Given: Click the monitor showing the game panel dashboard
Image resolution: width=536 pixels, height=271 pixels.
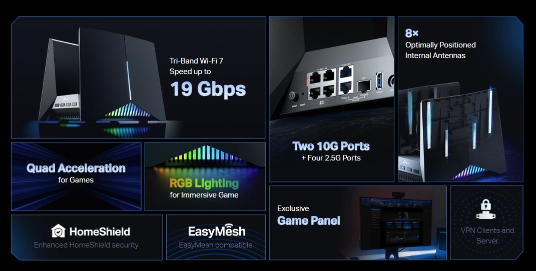Looking at the screenshot, I should coord(396,222).
